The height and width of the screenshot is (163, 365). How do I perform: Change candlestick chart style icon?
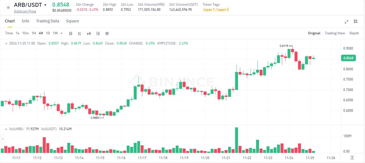[x=89, y=33]
